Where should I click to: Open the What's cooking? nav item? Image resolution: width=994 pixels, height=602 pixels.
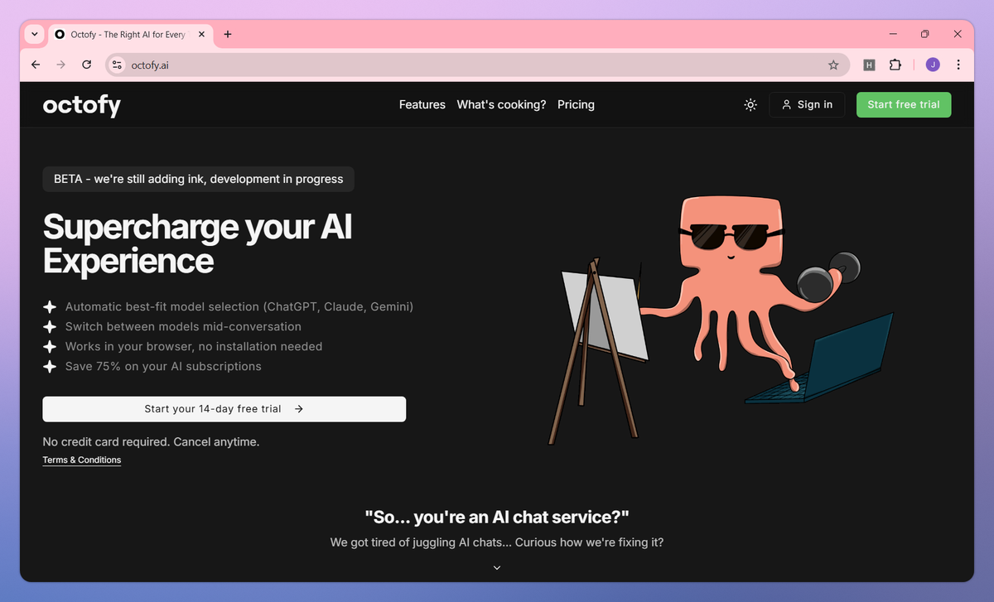coord(501,104)
